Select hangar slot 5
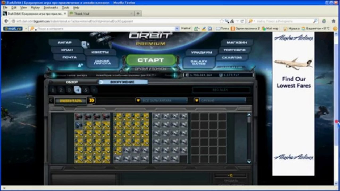 (86, 90)
